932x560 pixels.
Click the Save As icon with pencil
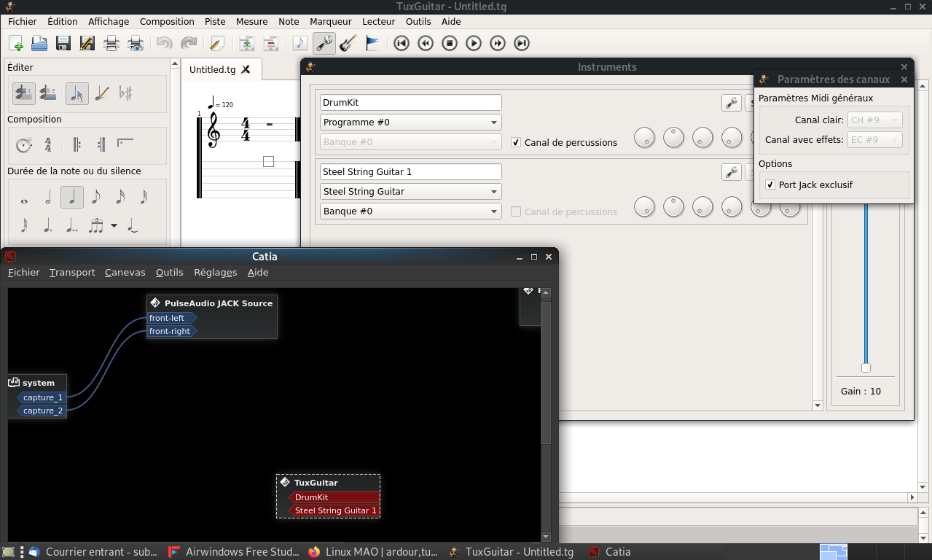pos(87,43)
